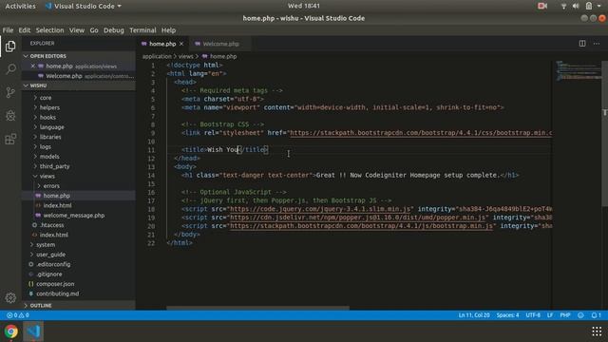Open the notifications bell in status bar
This screenshot has height=342, width=608.
(596, 315)
